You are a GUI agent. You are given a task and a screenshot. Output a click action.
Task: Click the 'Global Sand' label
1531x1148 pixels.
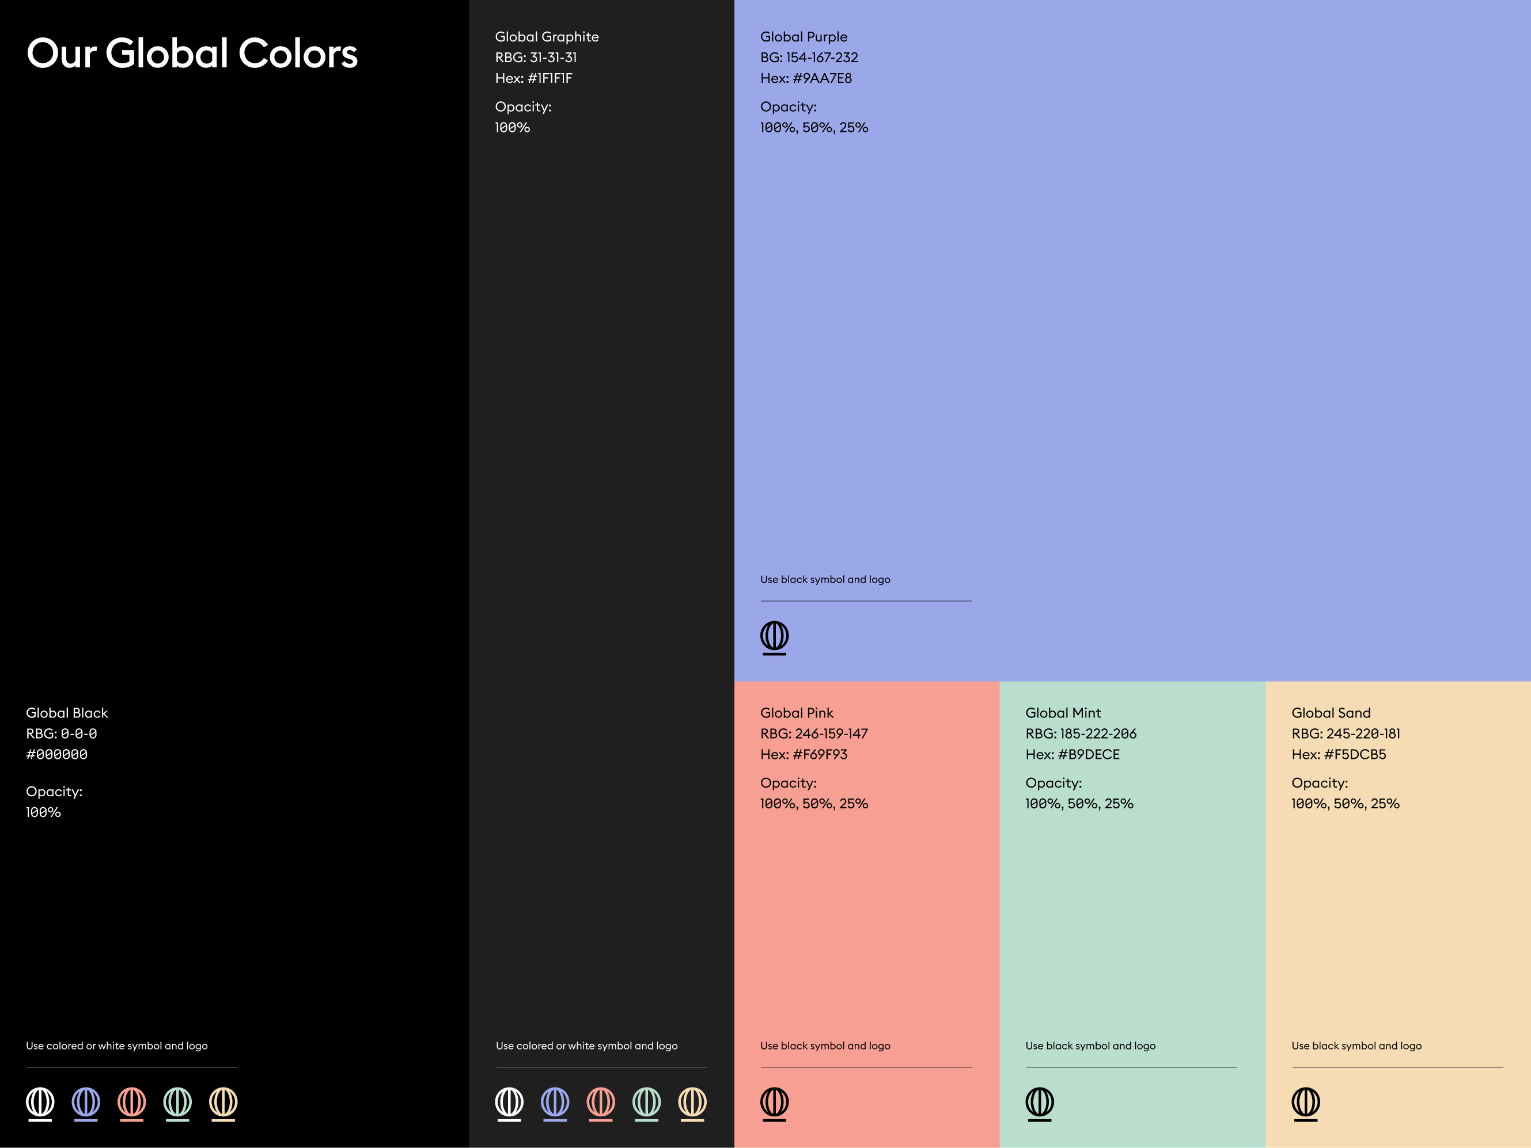(1331, 713)
